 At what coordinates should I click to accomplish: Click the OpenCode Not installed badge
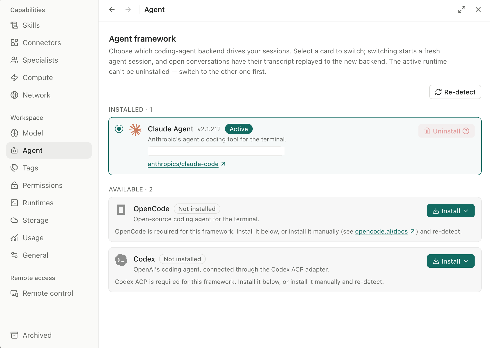pos(197,209)
